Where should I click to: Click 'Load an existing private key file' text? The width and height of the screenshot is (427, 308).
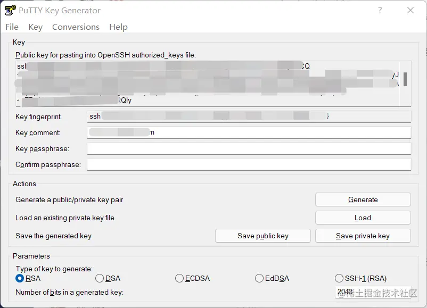tap(65, 218)
